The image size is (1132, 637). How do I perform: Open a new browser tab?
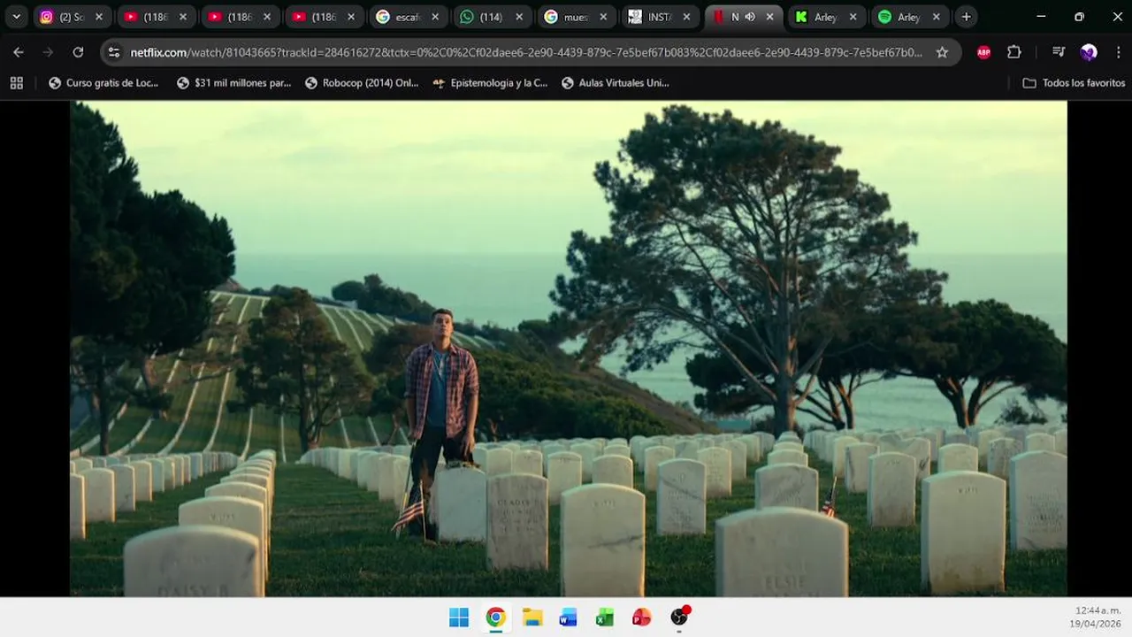(966, 17)
